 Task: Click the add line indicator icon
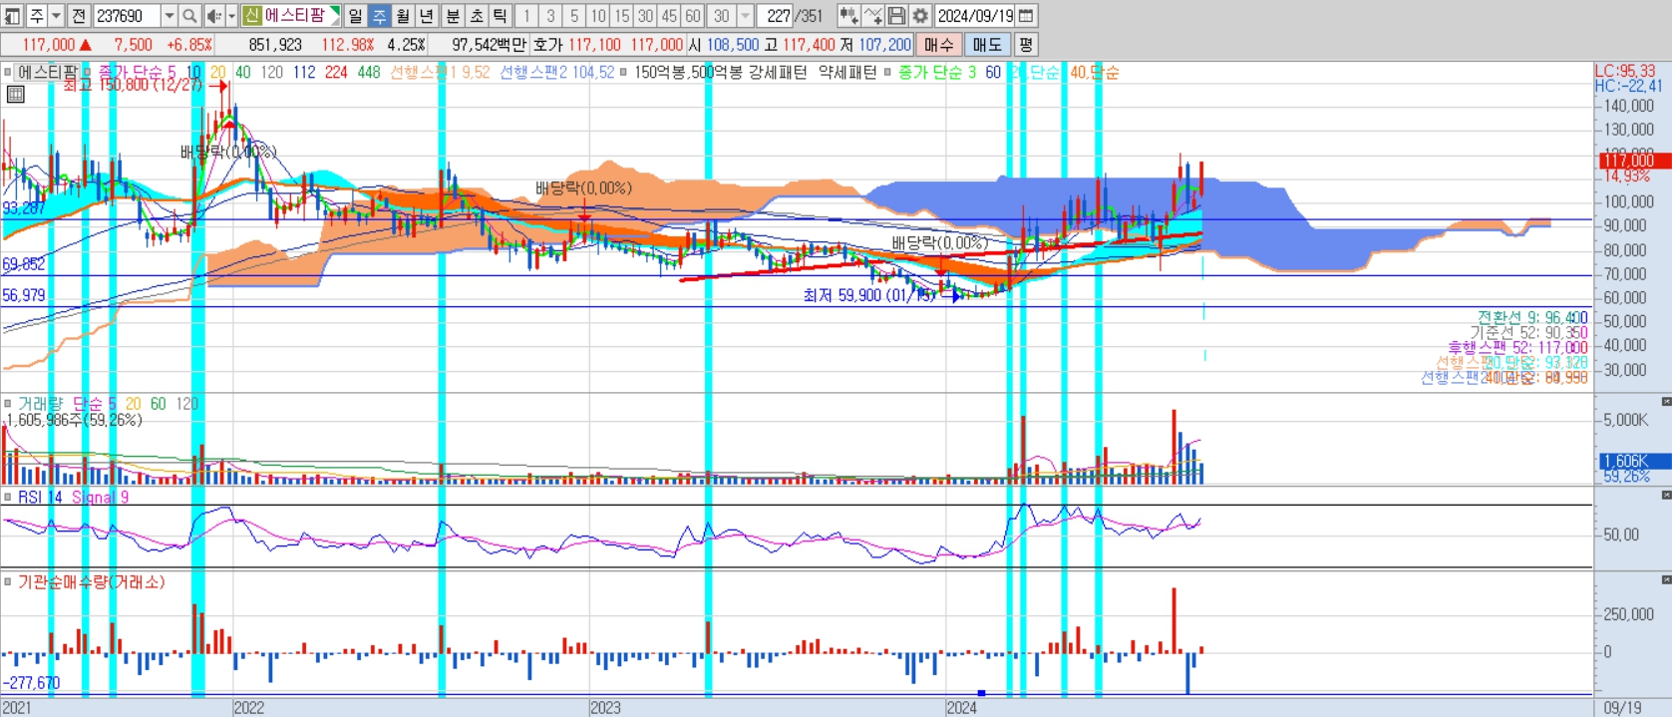pos(872,16)
